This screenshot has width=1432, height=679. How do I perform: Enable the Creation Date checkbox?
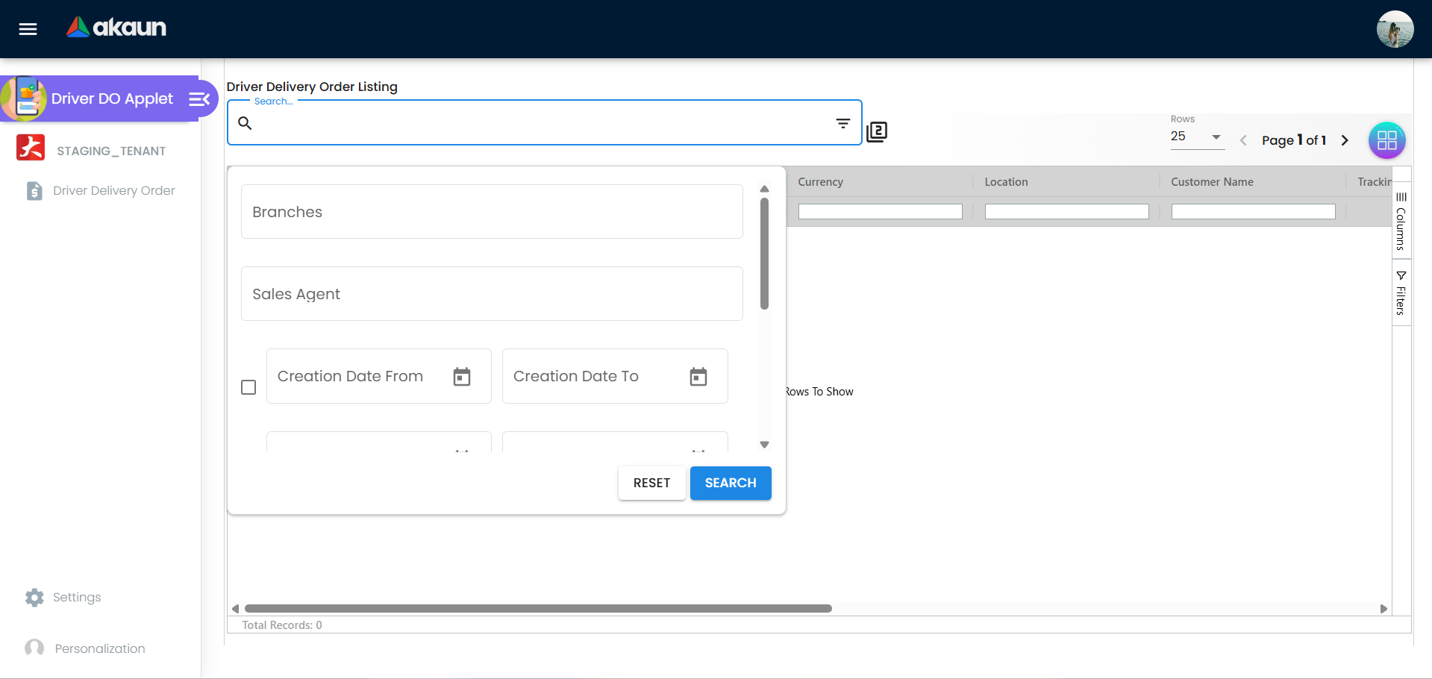click(248, 387)
